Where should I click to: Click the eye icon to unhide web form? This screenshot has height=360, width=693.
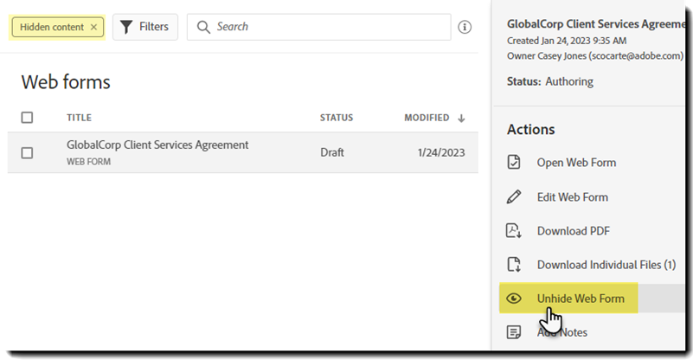pos(514,299)
